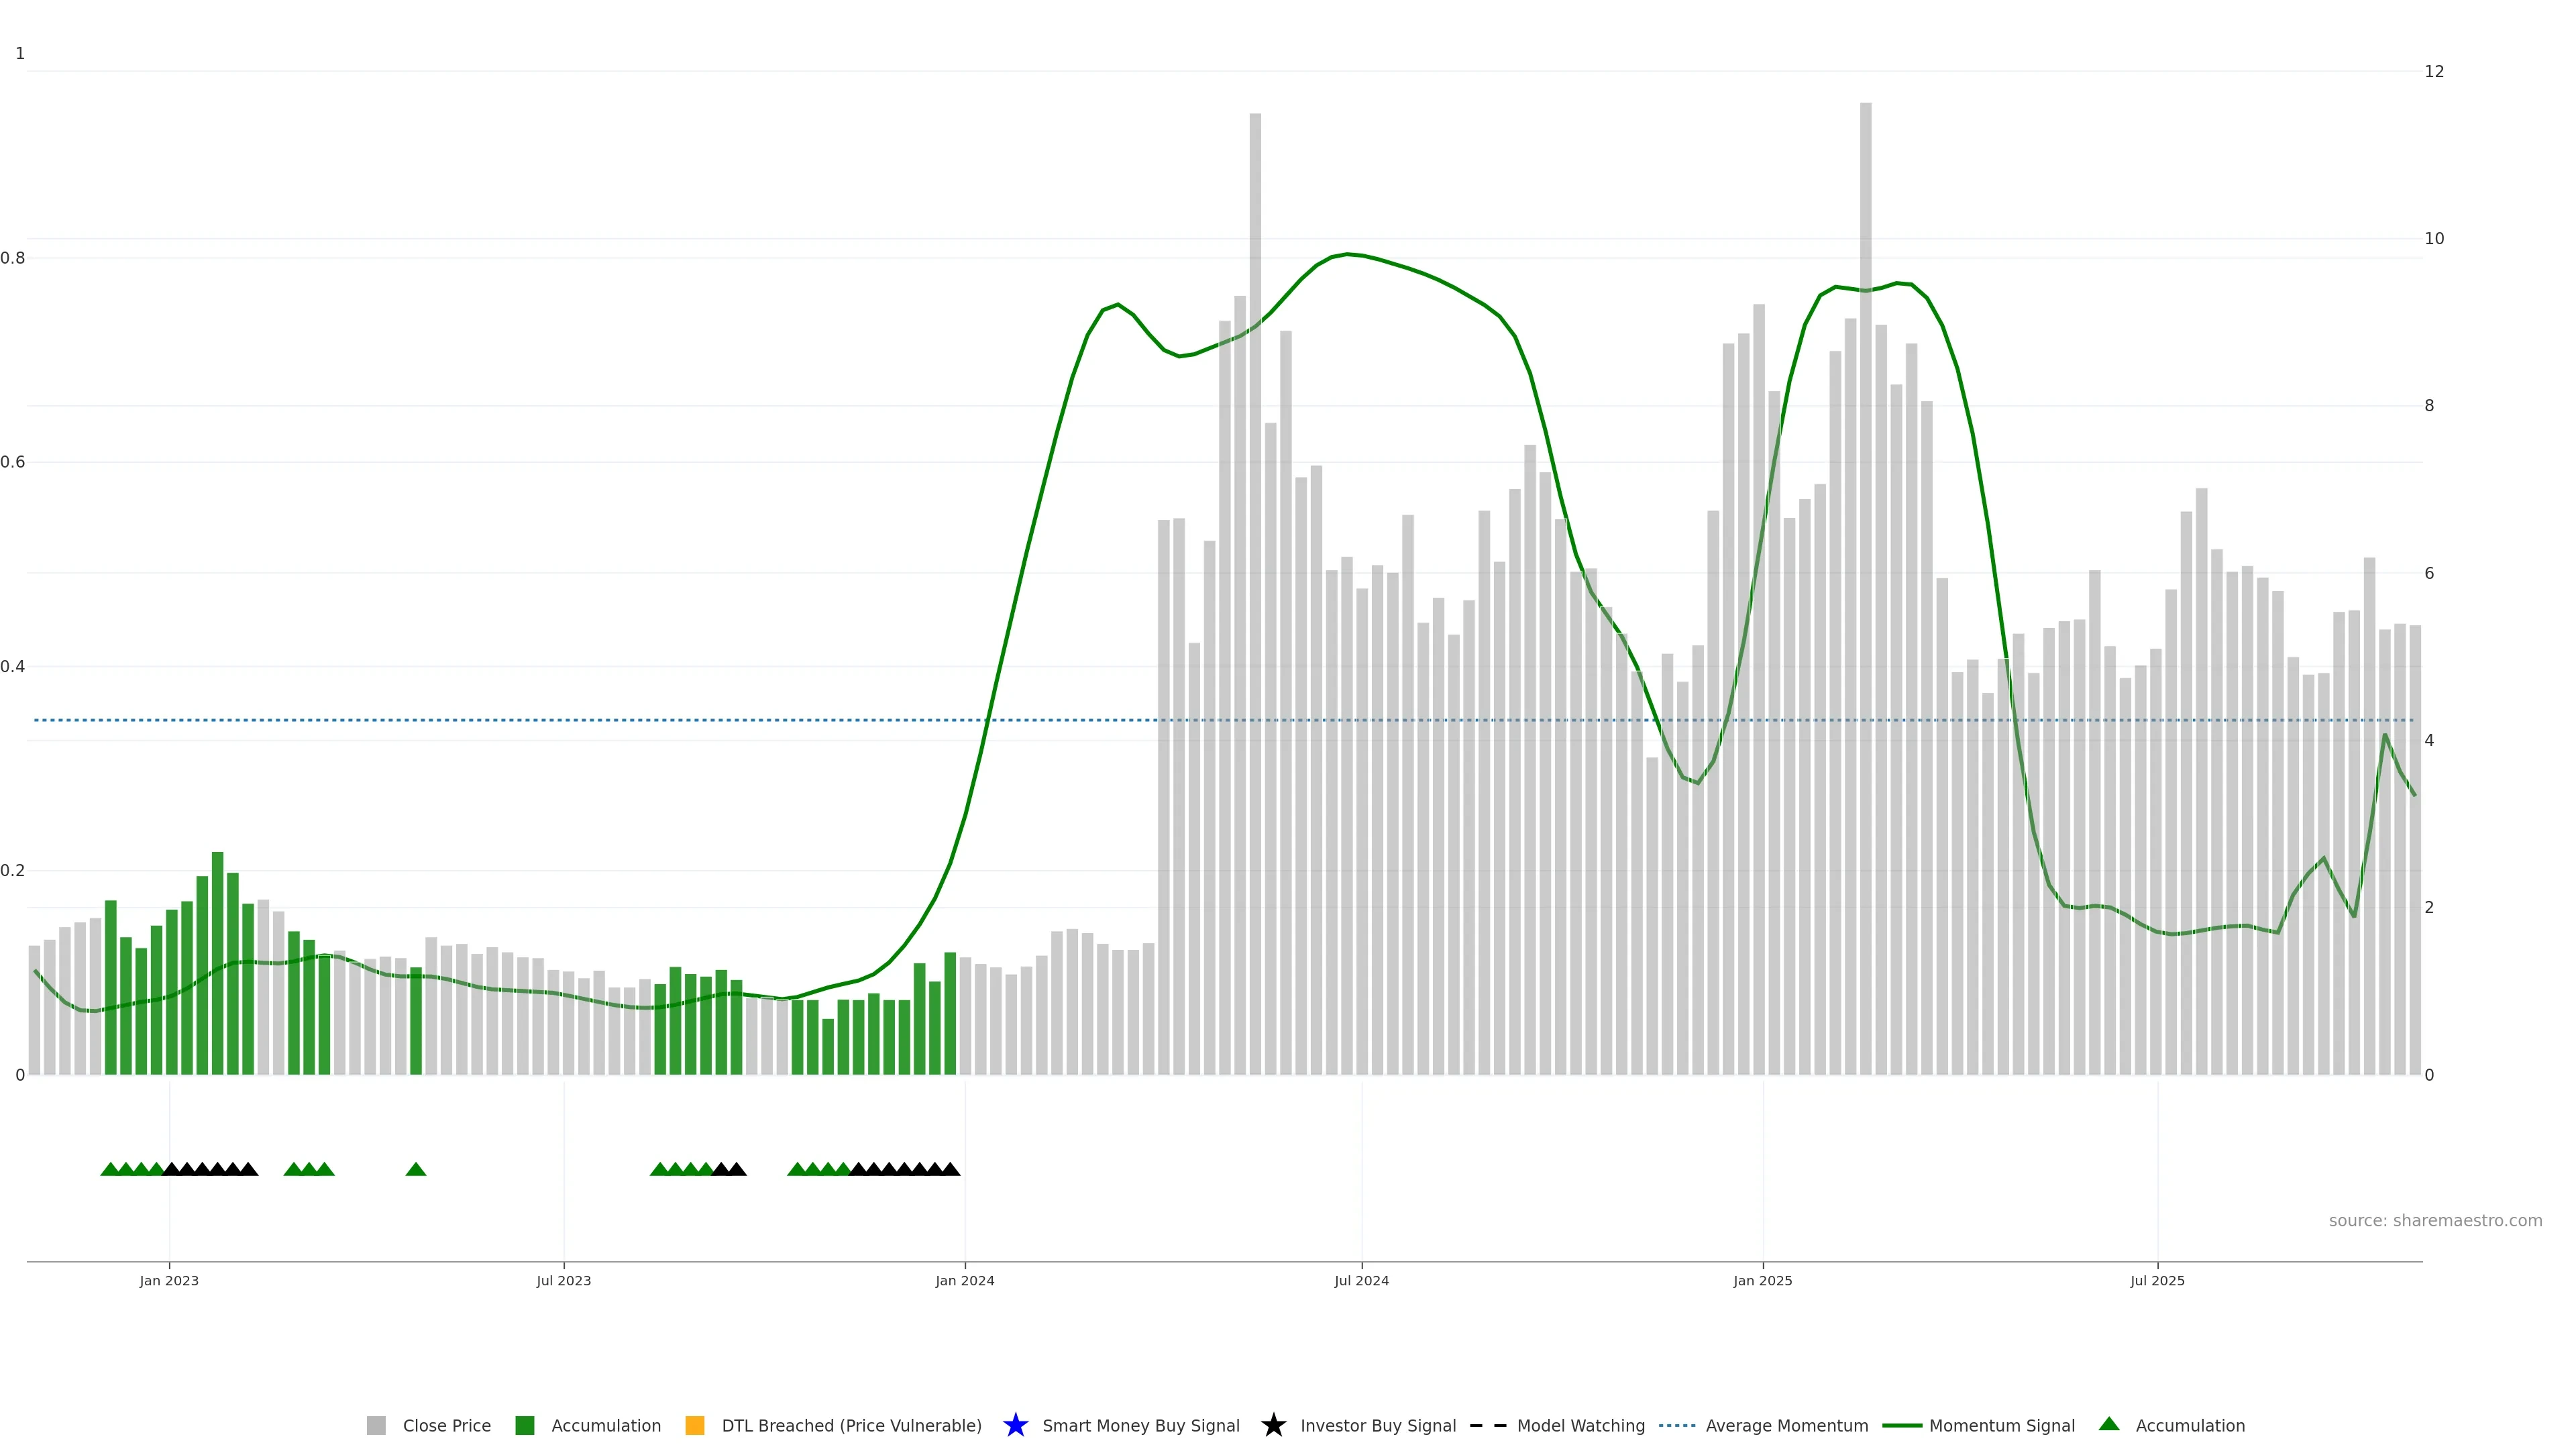The image size is (2576, 1449).
Task: Toggle the Average Momentum series label
Action: pos(1786,1425)
